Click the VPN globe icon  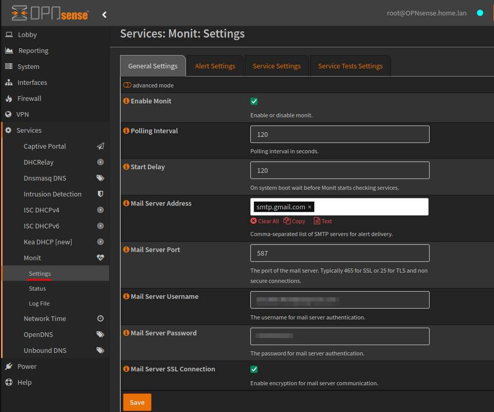click(9, 115)
